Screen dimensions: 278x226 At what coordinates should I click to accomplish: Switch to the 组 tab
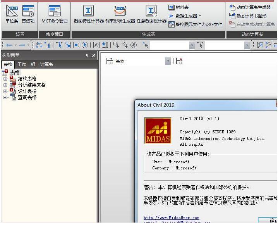pos(33,64)
